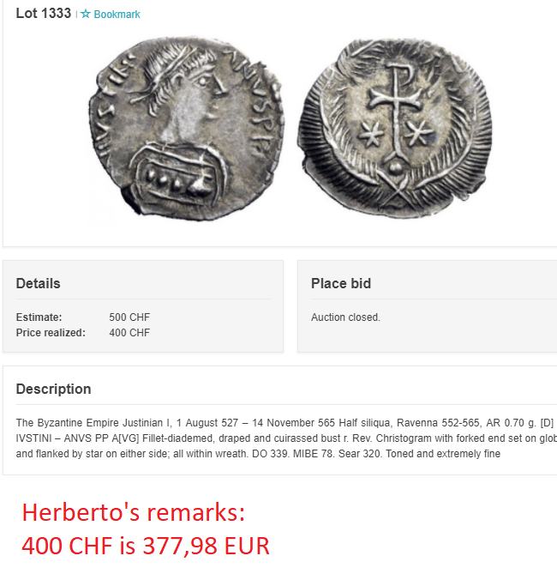
Task: Click the red Herberto's remarks line
Action: 134,513
